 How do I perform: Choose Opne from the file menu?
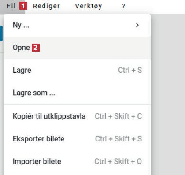(x=77, y=48)
